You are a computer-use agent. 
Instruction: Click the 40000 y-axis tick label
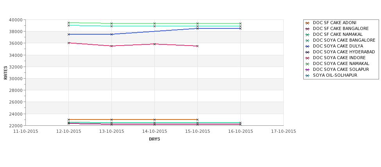coord(17,19)
